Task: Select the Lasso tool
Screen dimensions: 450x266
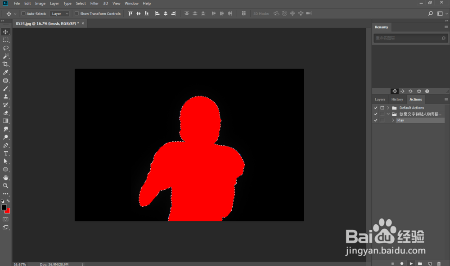Action: point(5,48)
